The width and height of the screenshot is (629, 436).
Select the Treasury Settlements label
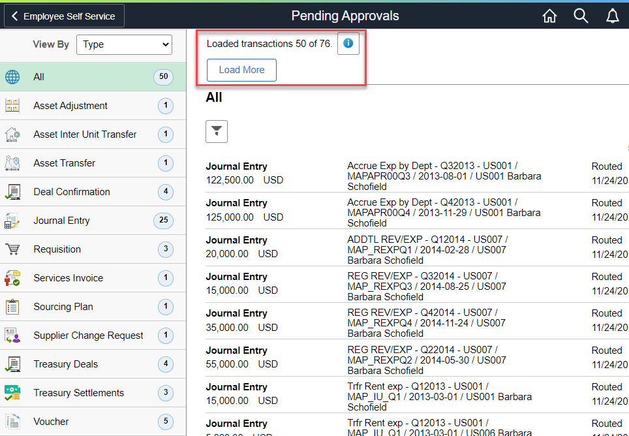pos(79,393)
